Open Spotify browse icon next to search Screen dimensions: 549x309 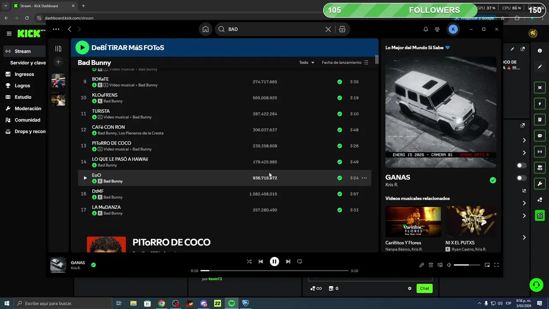(x=342, y=29)
